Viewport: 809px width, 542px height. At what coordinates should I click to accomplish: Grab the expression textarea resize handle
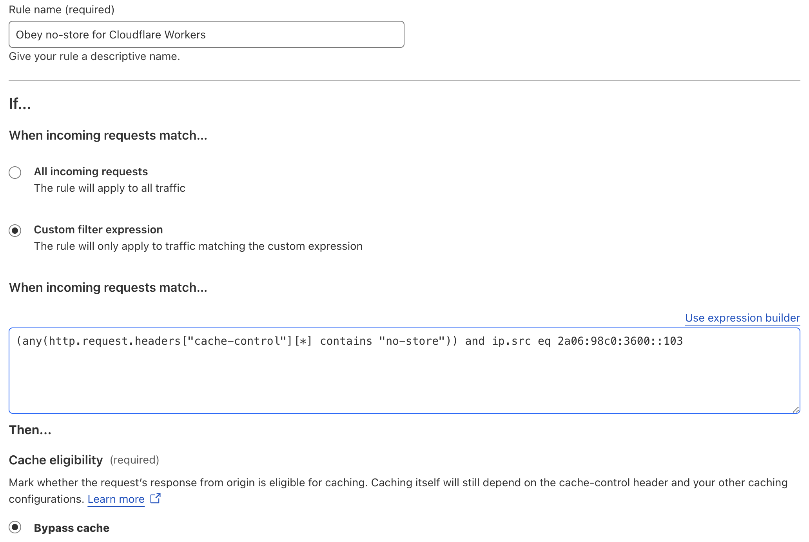(x=795, y=409)
